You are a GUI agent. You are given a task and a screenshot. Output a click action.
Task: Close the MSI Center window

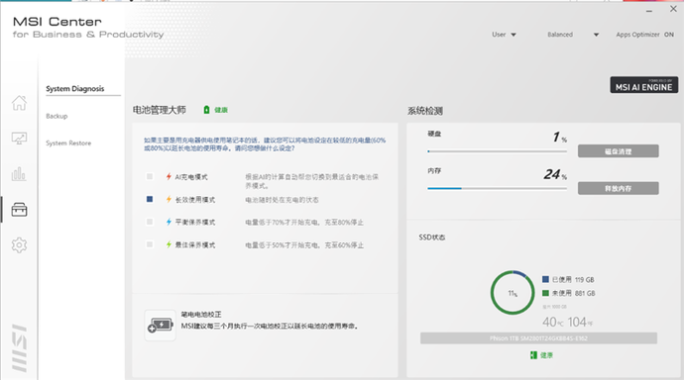[673, 9]
